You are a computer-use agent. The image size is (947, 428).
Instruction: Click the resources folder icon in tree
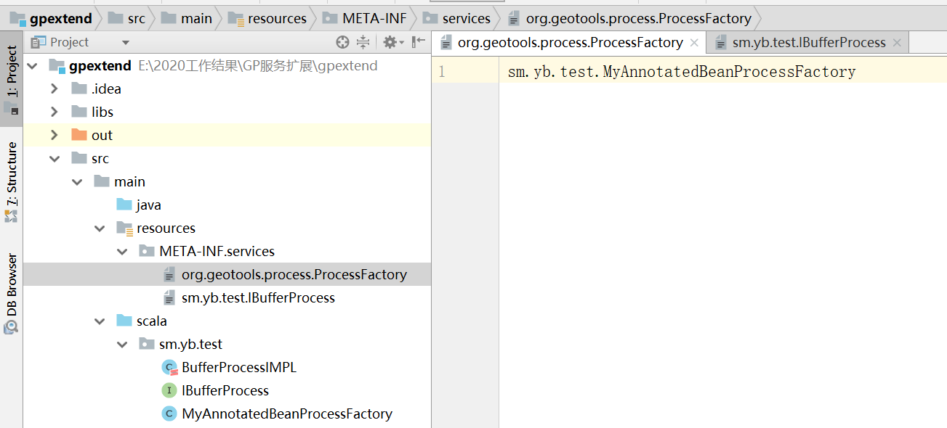[124, 229]
